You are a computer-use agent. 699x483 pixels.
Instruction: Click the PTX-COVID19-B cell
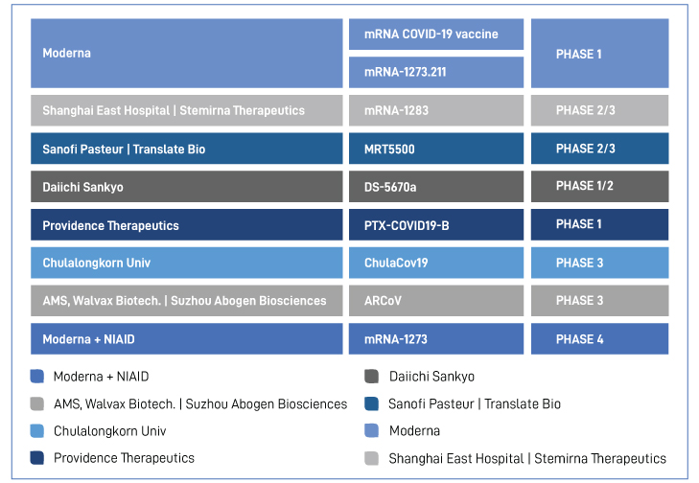click(x=436, y=224)
